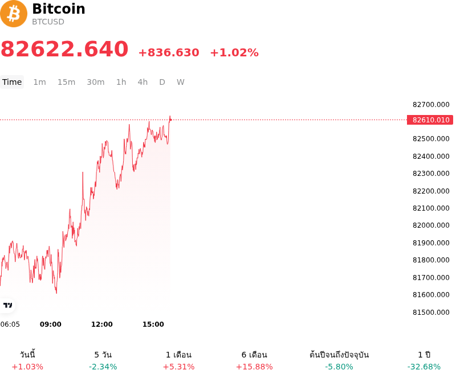This screenshot has height=378, width=456.
Task: Show today's +1.03% performance range
Action: click(x=27, y=360)
